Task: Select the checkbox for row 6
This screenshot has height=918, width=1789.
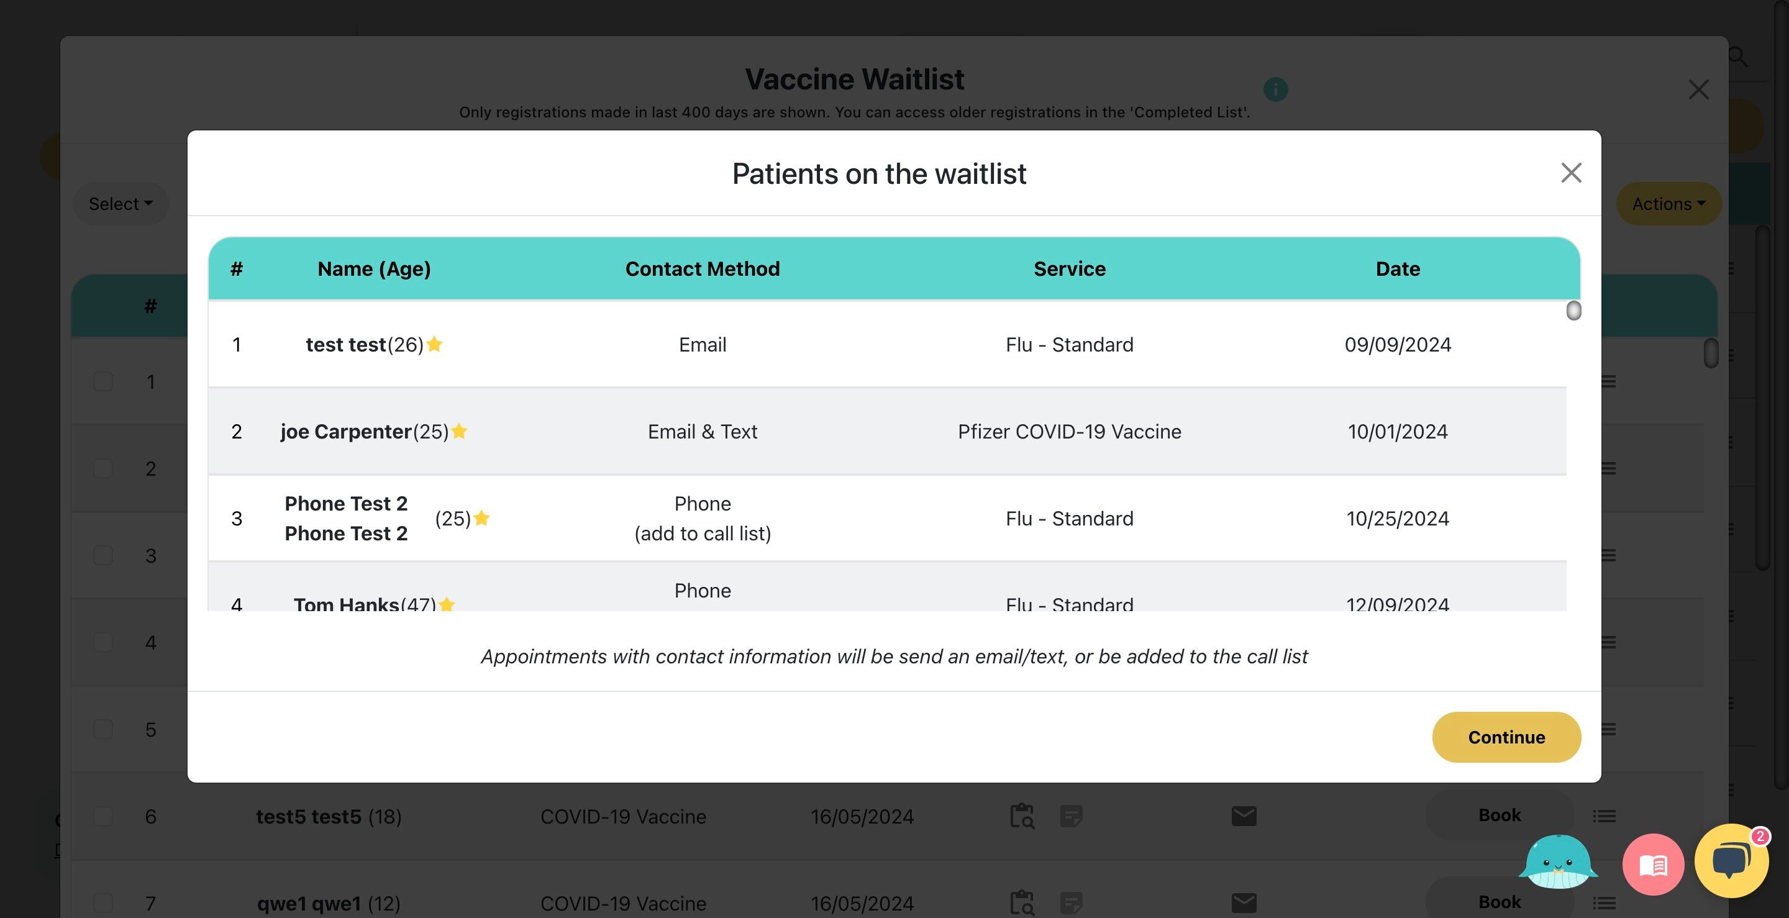Action: pos(102,816)
